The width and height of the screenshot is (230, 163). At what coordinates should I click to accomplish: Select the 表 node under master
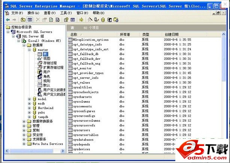pyautogui.click(x=45, y=54)
